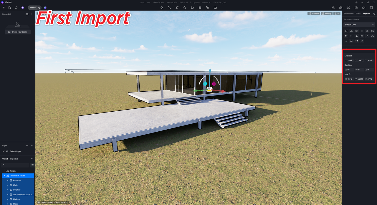Screen dimensions: 377x205
Task: Click the Create New Scene button
Action: [18, 32]
